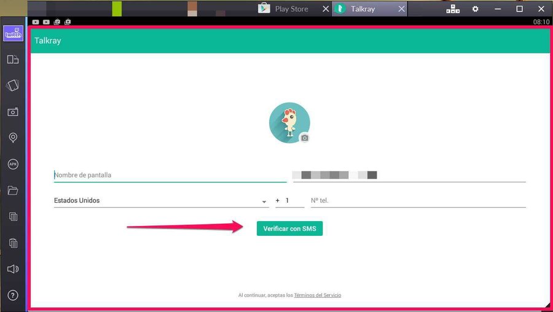
Task: Click the rotate screen icon in sidebar
Action: [13, 60]
